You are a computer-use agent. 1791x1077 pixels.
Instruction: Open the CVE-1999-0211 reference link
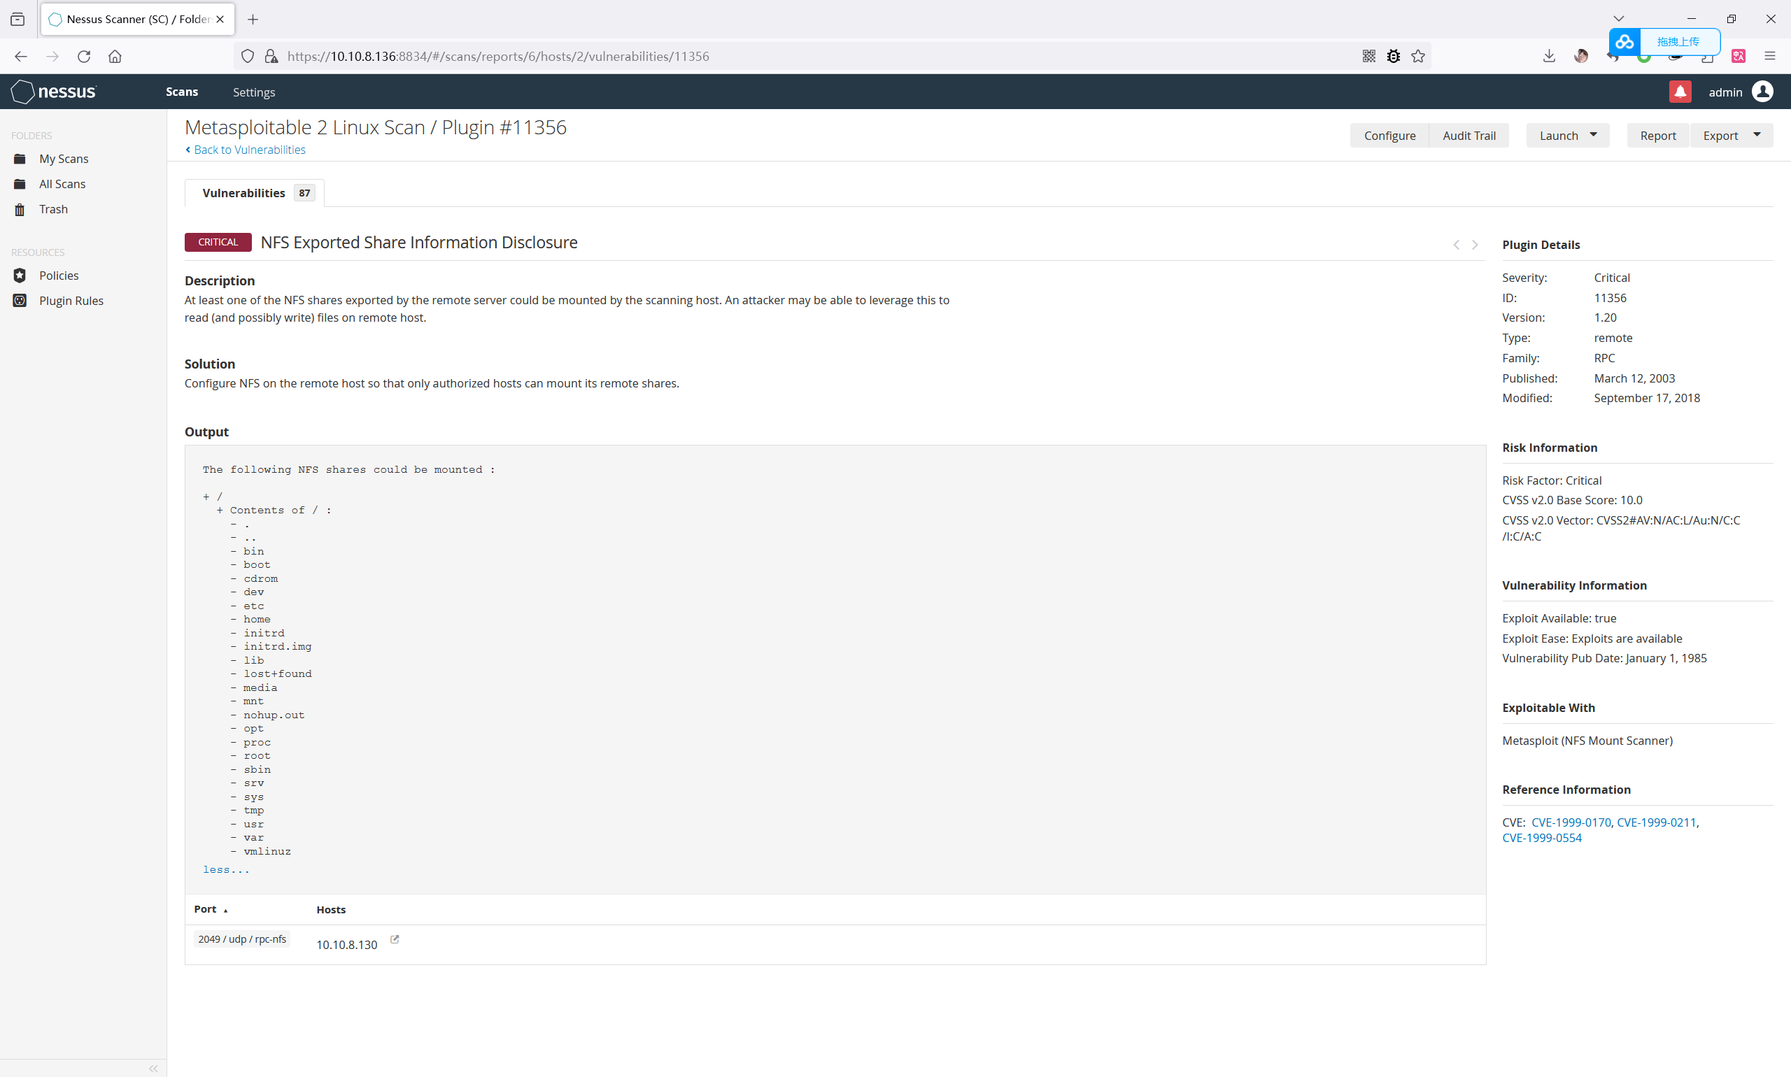click(x=1656, y=822)
